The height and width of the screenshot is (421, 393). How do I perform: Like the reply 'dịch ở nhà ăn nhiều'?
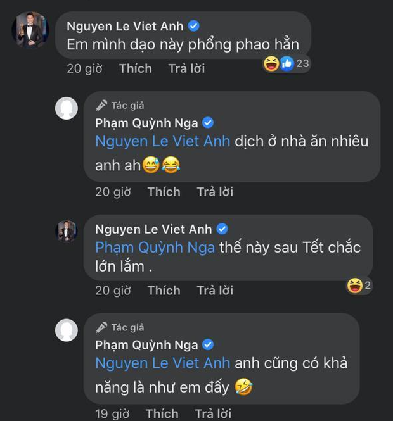[164, 191]
